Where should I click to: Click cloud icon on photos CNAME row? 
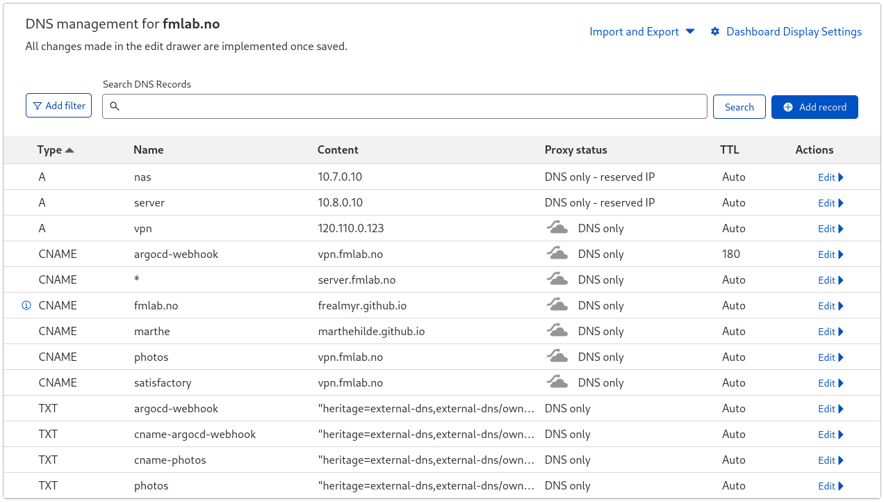[x=557, y=356]
